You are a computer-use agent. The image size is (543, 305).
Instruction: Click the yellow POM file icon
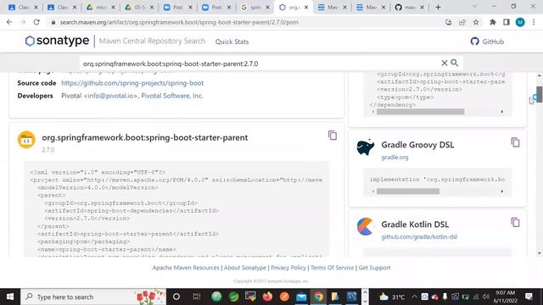26,140
